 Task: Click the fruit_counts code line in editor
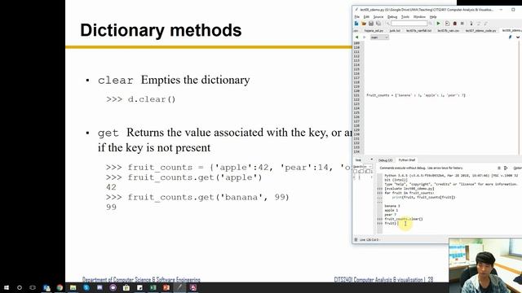416,95
